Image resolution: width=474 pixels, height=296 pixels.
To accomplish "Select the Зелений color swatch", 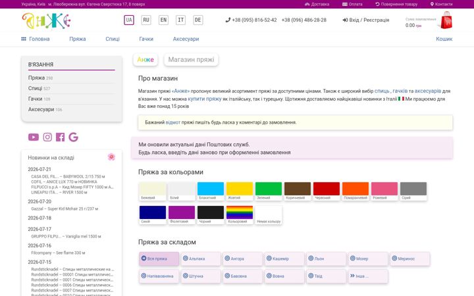I will tap(269, 191).
